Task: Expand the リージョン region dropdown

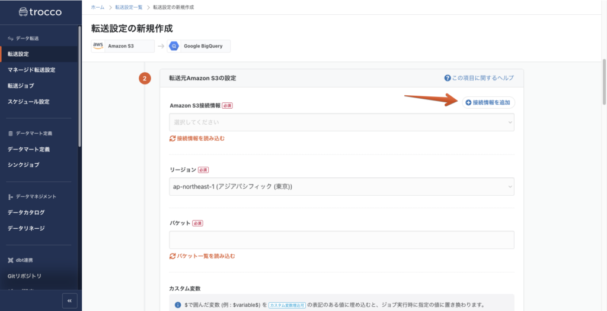Action: tap(341, 187)
